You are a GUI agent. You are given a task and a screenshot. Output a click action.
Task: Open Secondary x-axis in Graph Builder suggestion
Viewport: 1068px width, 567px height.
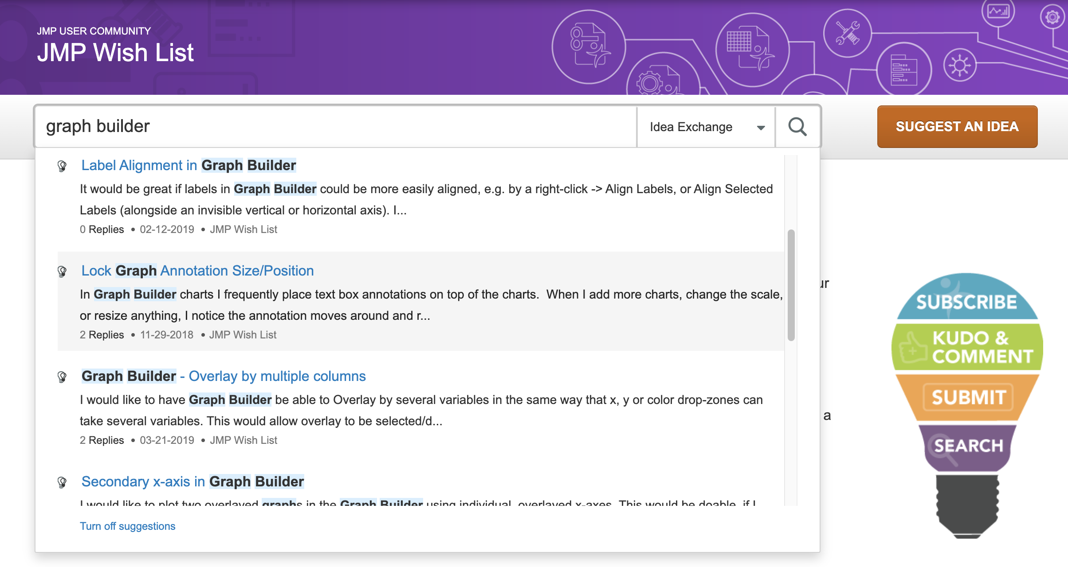[192, 482]
